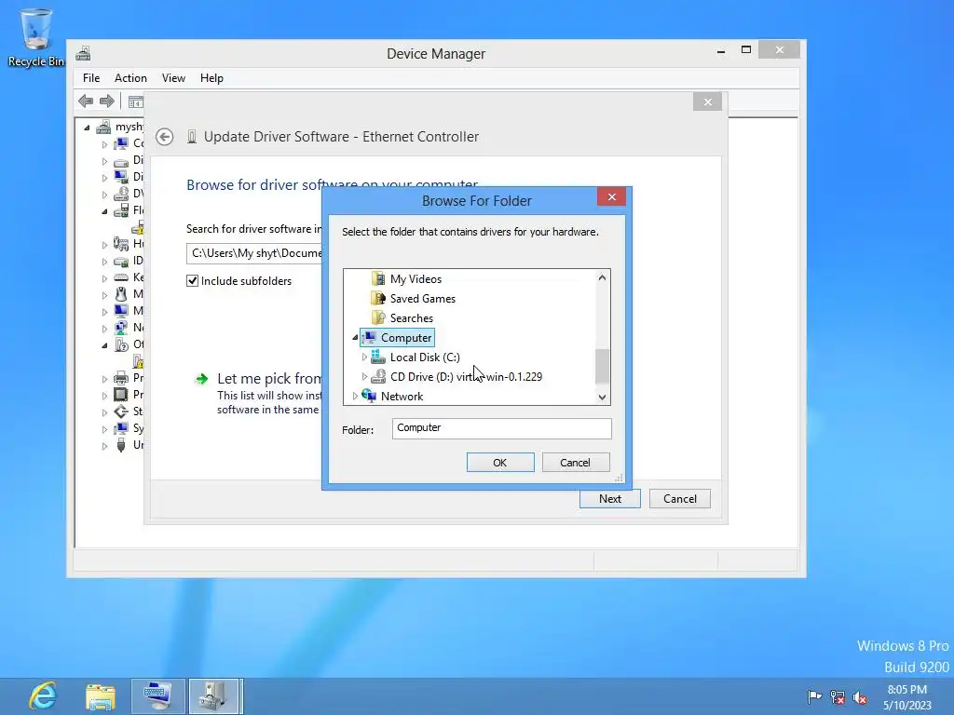Open File Explorer from taskbar

[101, 696]
